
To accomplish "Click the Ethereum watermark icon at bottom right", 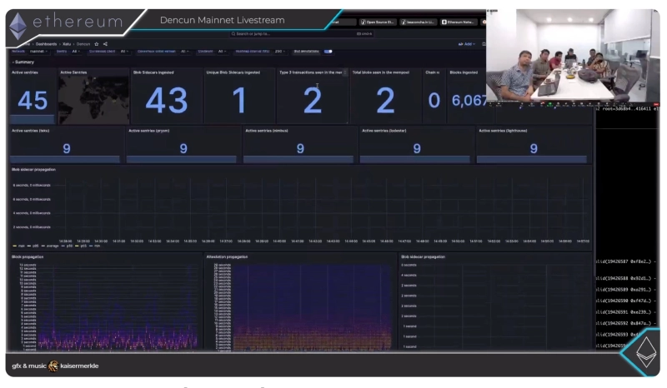I will tap(645, 354).
